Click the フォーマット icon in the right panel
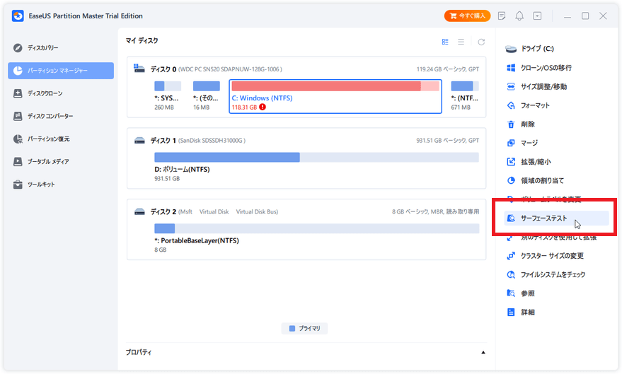This screenshot has height=374, width=622. click(x=511, y=105)
